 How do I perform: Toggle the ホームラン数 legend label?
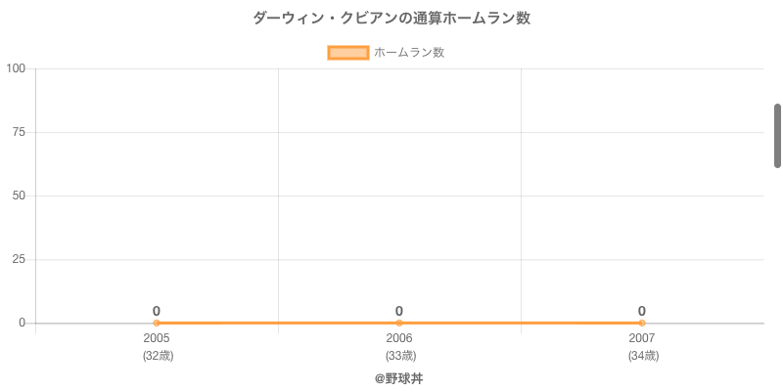point(409,53)
